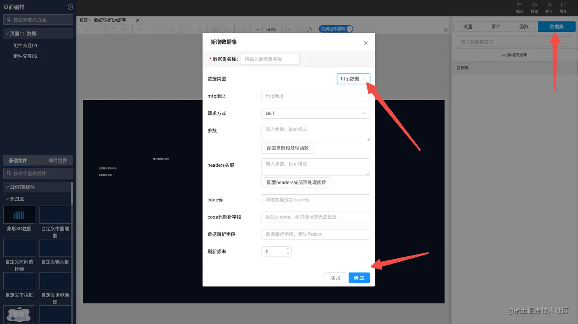Viewport: 578px width, 324px height.
Task: Focus the code码 input field
Action: point(316,200)
